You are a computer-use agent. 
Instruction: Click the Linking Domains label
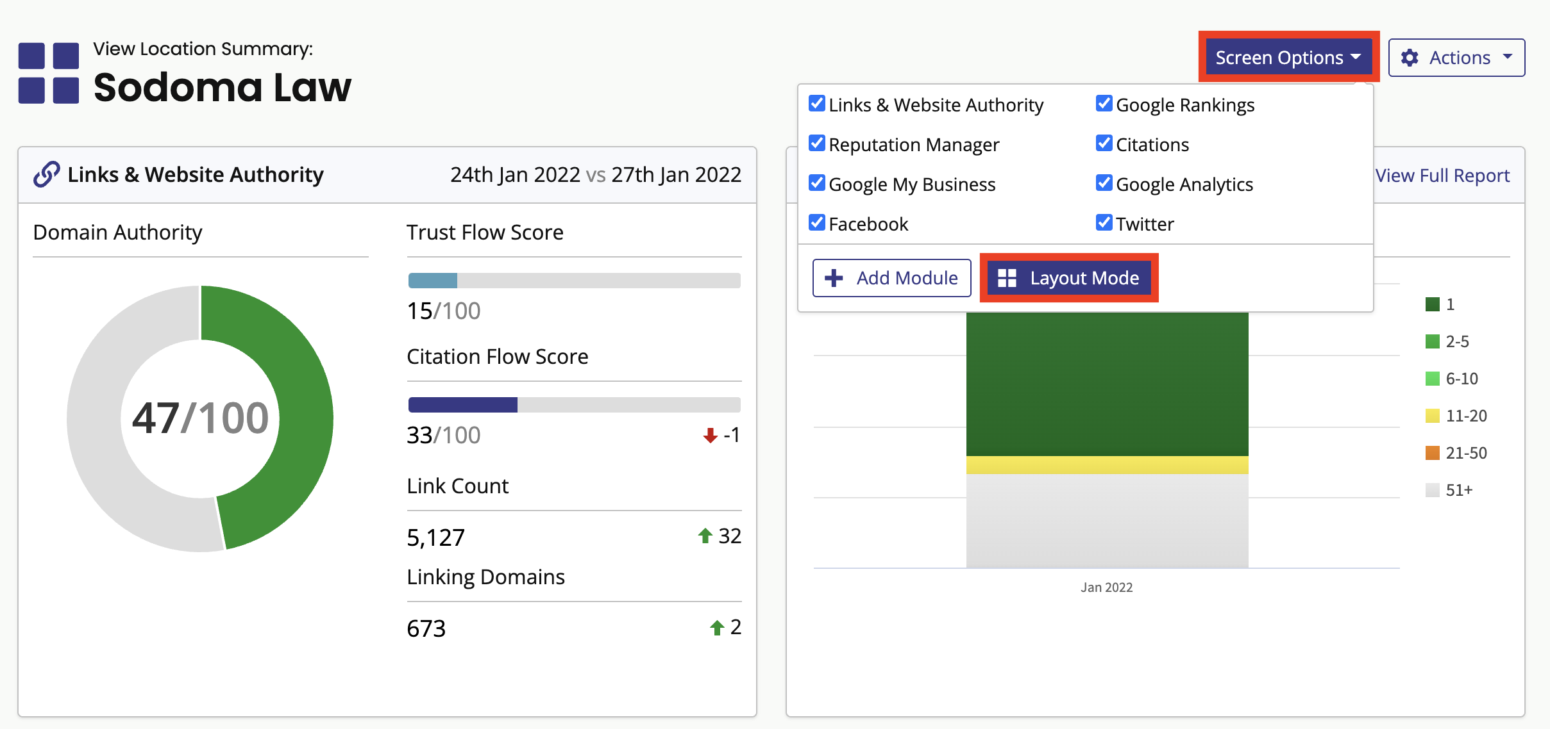pos(486,577)
